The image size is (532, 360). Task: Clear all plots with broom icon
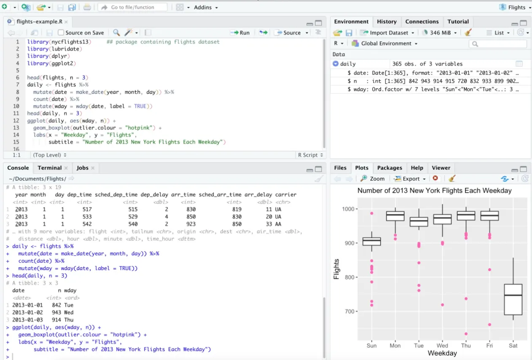coord(452,179)
